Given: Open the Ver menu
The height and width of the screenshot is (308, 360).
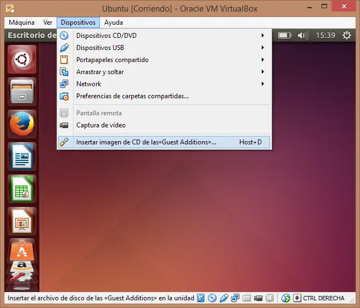Looking at the screenshot, I should click(x=48, y=23).
